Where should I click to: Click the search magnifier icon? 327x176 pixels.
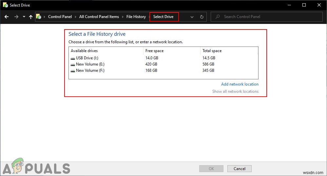217,17
